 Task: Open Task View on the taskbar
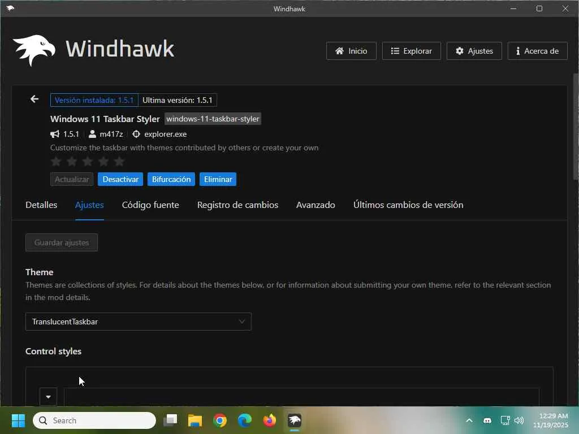[x=171, y=420]
